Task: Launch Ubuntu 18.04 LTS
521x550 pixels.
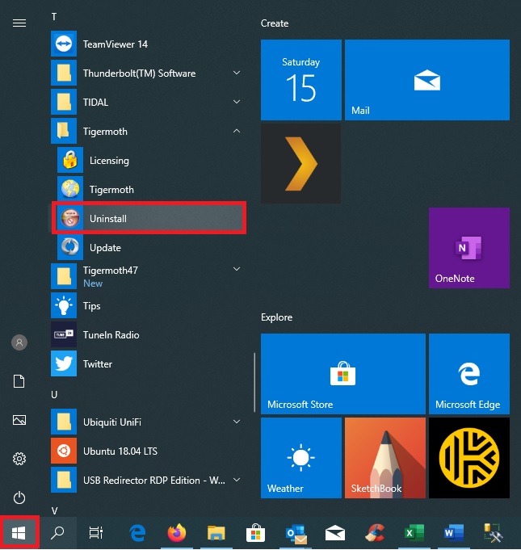Action: click(146, 451)
